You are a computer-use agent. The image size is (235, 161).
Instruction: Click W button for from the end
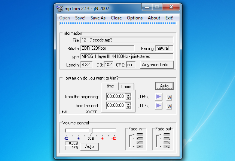(169, 107)
